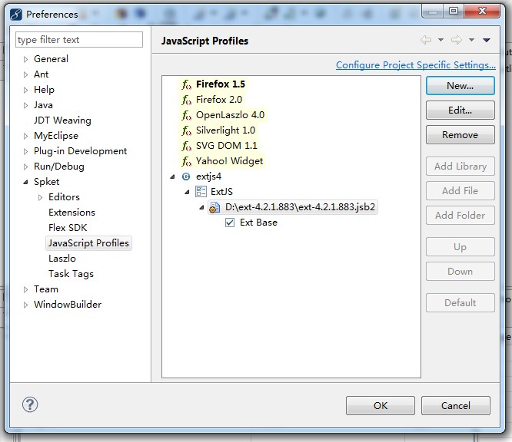
Task: Click the Yahoo! Widget profile icon
Action: 187,161
